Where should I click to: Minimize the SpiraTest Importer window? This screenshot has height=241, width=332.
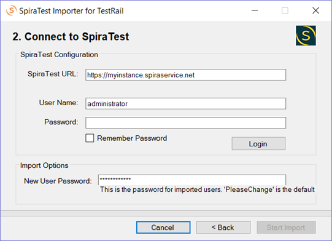click(x=255, y=10)
